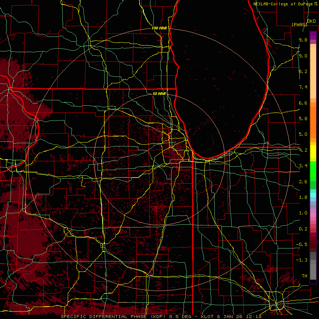This screenshot has height=319, width=319.
Task: Click the -0.5 value on the color scale
Action: click(x=302, y=245)
